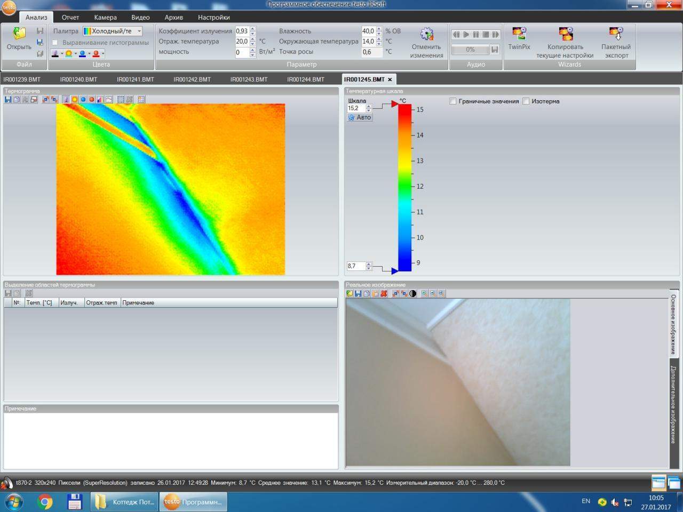The image size is (683, 512).
Task: Switch to the Камера tab
Action: pos(105,17)
